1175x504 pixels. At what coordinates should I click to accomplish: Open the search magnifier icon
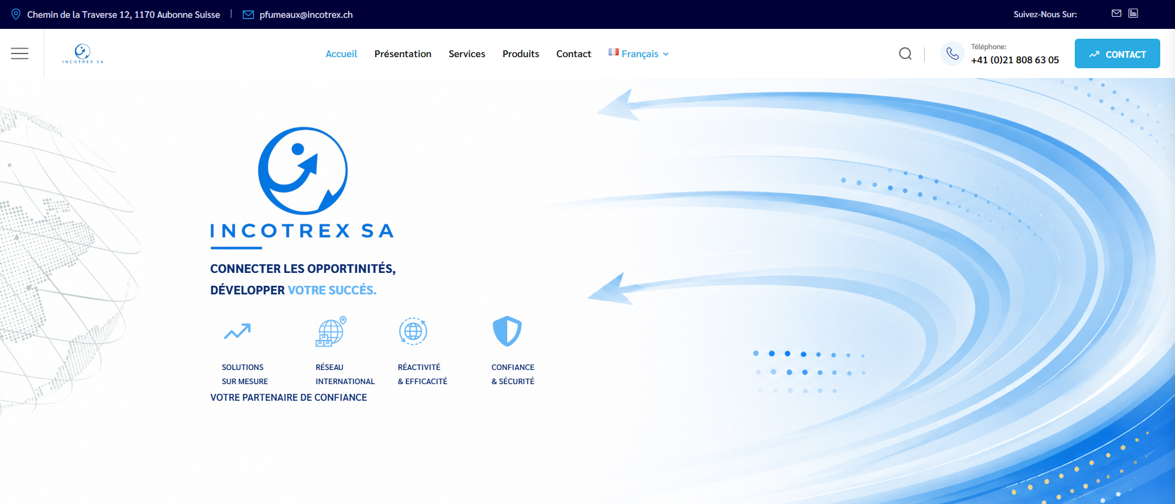point(905,53)
